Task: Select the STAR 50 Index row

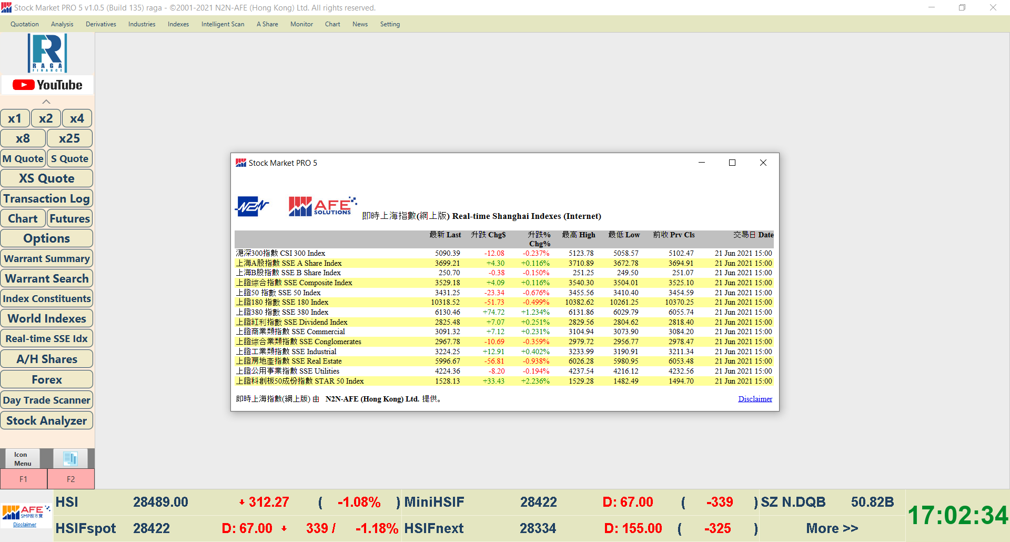Action: pos(300,381)
